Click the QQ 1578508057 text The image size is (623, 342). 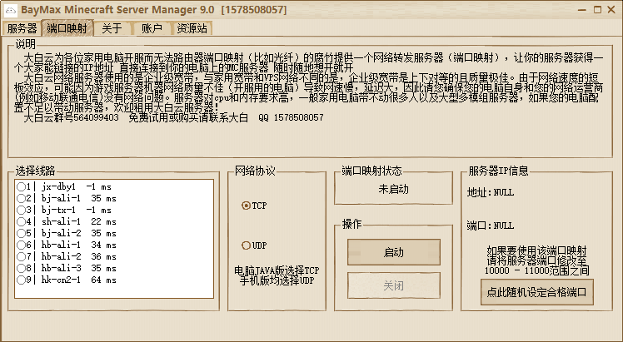point(291,117)
